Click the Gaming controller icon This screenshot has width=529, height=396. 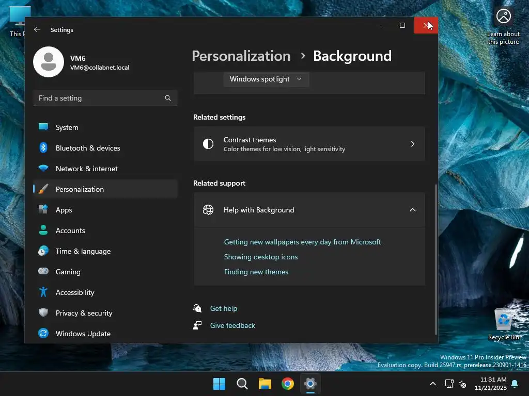(43, 271)
